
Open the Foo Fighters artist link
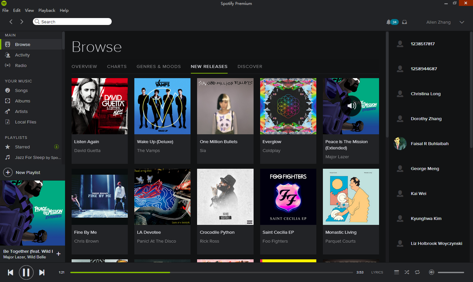point(275,241)
